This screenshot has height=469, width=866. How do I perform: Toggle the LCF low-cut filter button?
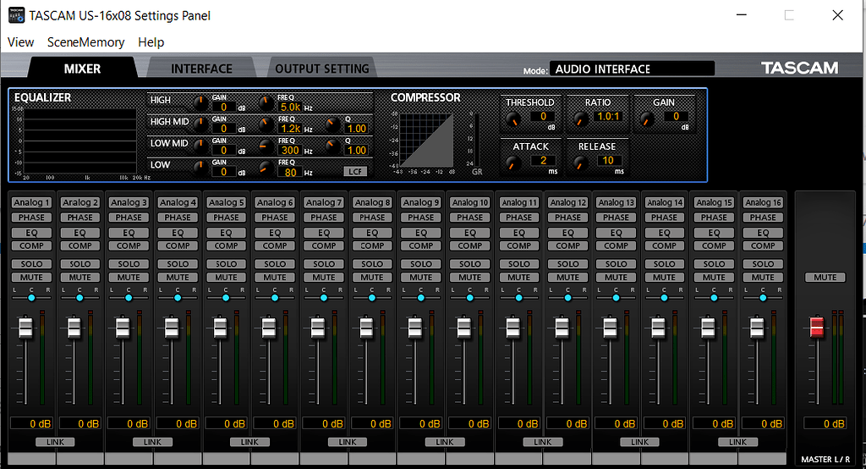355,172
